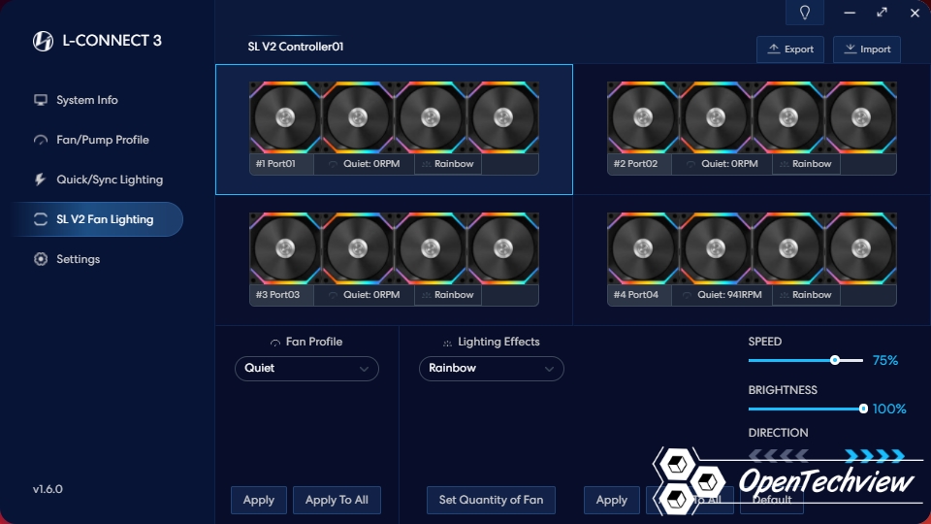Select SL V2 Fan Lighting menu item
Image resolution: width=931 pixels, height=524 pixels.
coord(97,219)
